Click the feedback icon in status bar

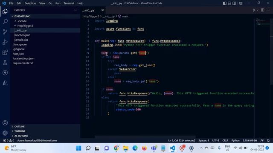pyautogui.click(x=262, y=141)
